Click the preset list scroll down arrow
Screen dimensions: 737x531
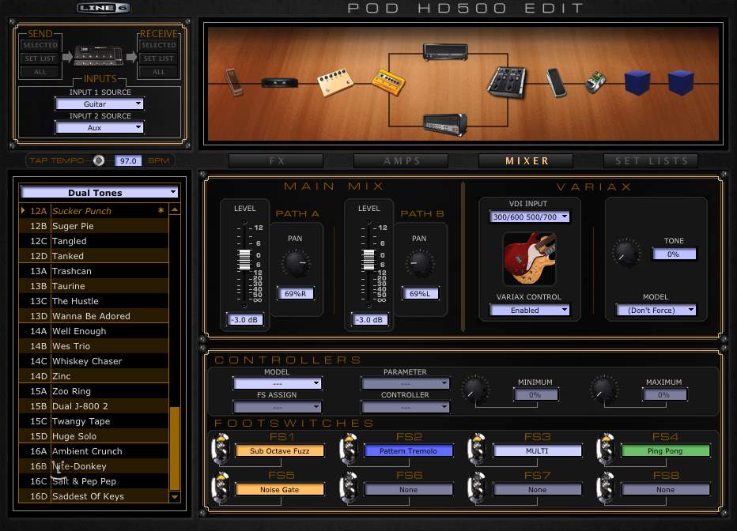coord(175,496)
